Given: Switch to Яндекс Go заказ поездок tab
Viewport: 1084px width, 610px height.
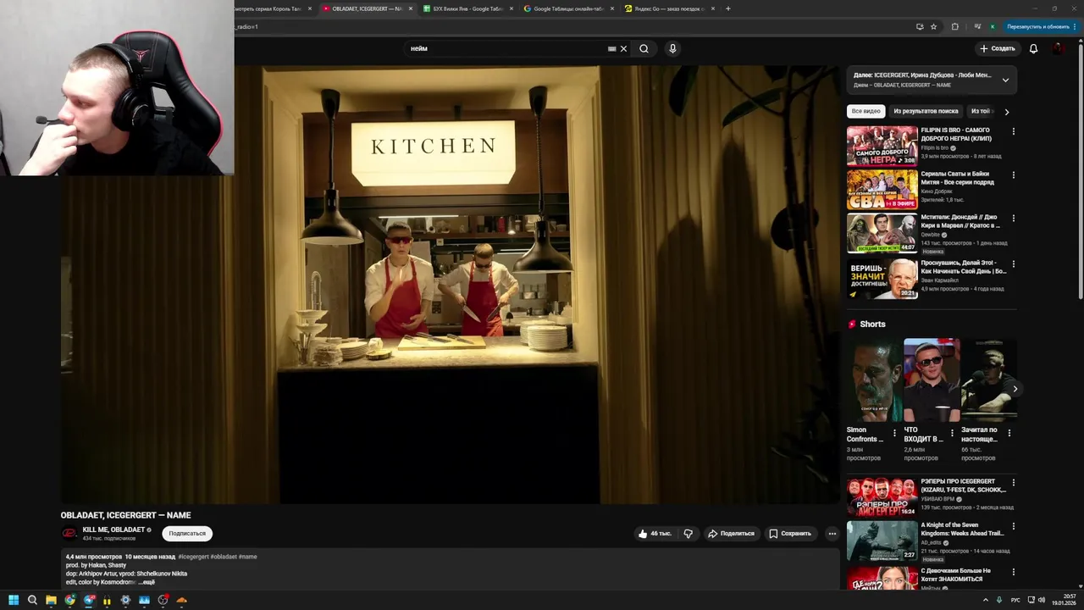Looking at the screenshot, I should [669, 8].
